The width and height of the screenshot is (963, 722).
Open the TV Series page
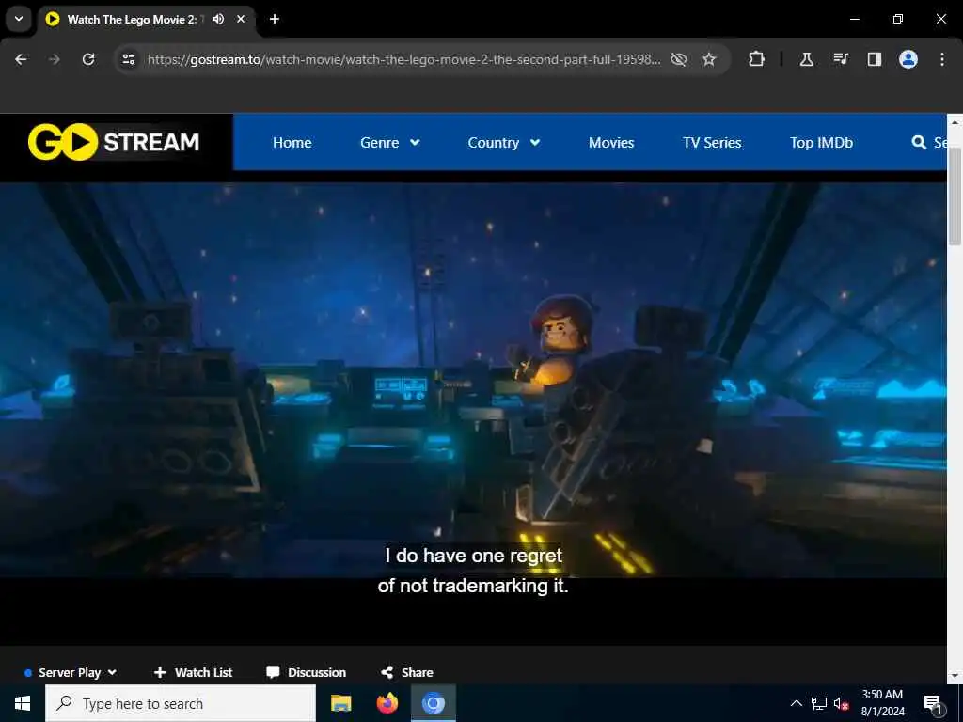712,143
